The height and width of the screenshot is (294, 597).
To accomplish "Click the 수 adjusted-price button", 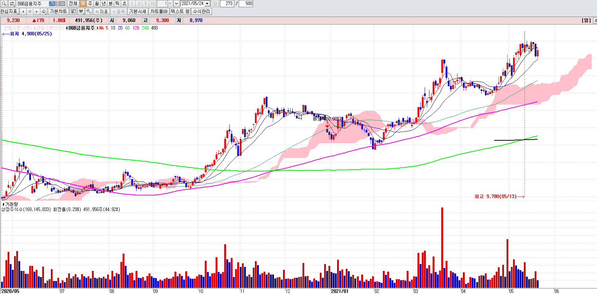I will coord(44,11).
